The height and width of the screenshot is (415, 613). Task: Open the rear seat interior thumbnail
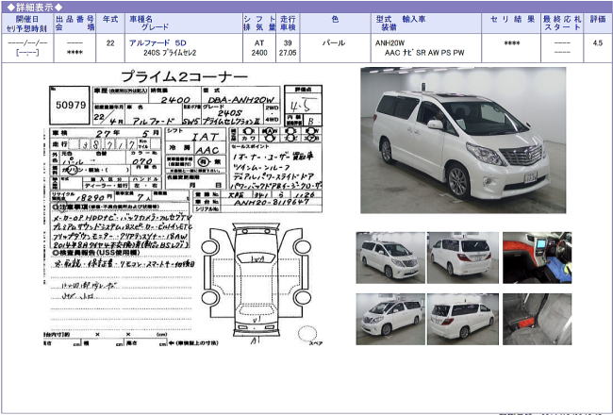[537, 319]
